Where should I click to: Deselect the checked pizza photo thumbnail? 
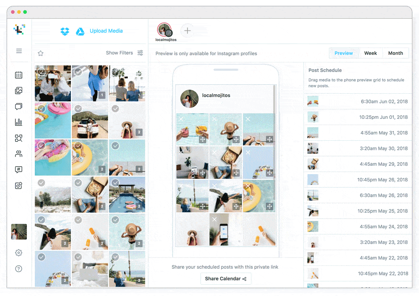click(78, 183)
